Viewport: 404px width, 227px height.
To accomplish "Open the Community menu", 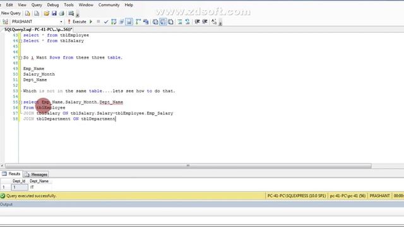I will click(109, 5).
